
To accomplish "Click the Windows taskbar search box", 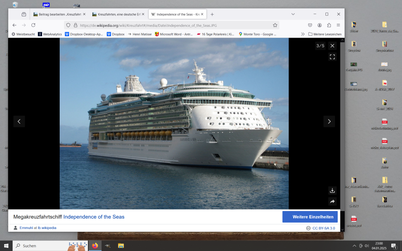I will [43, 246].
